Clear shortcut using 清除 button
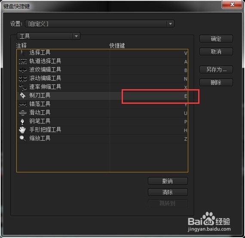 (x=168, y=192)
